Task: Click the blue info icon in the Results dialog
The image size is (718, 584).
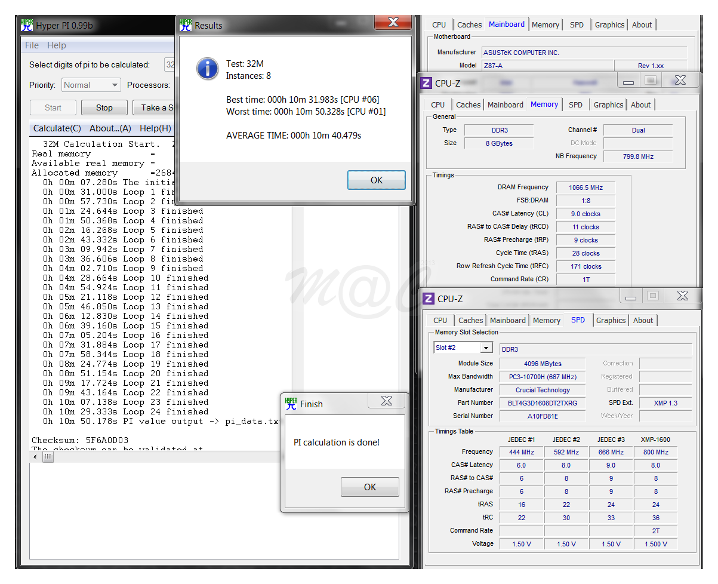Action: 208,69
